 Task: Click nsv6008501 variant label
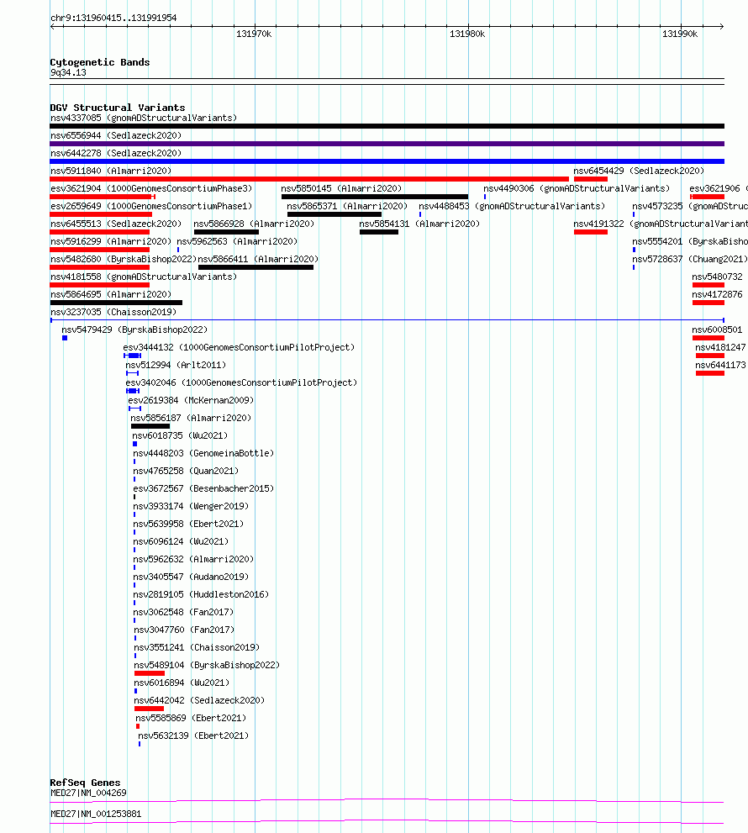(x=717, y=330)
